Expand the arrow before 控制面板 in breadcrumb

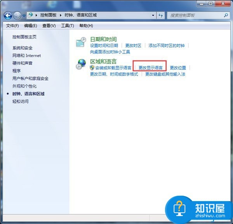36,15
